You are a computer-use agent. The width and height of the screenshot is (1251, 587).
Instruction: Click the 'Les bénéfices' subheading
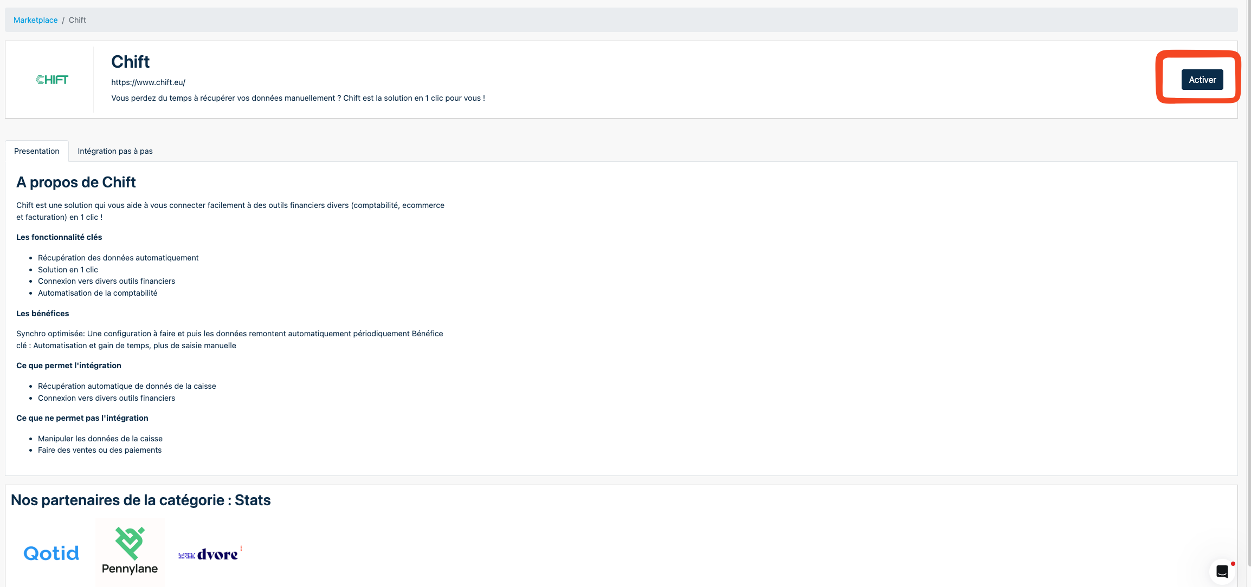43,314
